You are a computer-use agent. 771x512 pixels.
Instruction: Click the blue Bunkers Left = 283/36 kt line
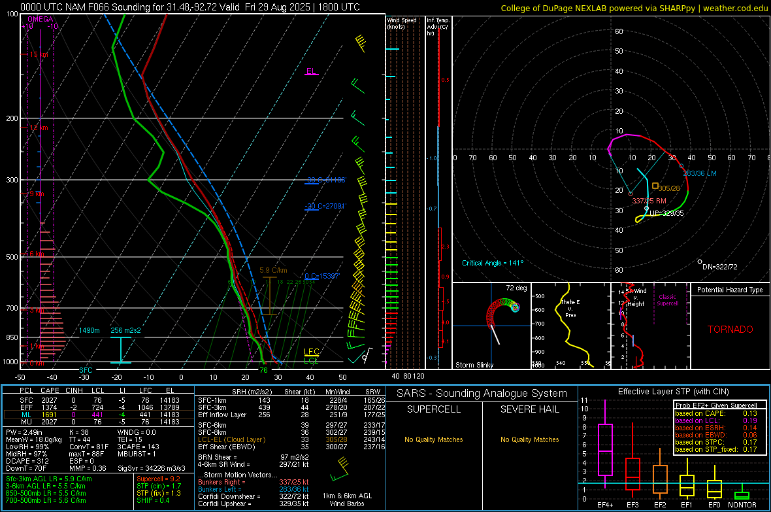(254, 489)
